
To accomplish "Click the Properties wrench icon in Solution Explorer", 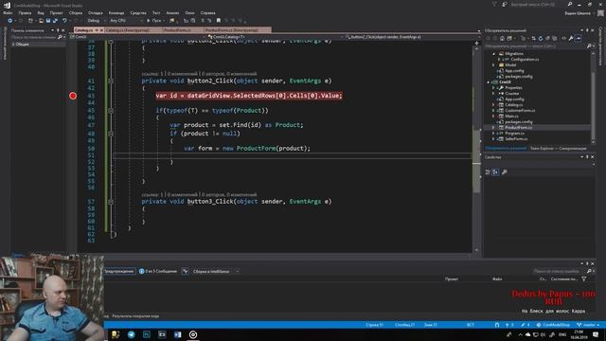I will pyautogui.click(x=571, y=38).
